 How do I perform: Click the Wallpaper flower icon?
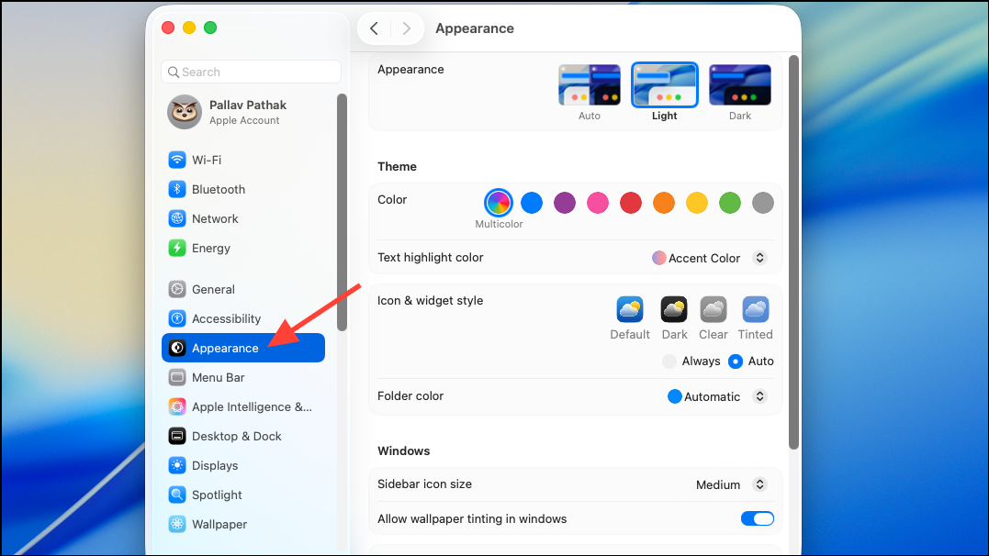coord(177,524)
